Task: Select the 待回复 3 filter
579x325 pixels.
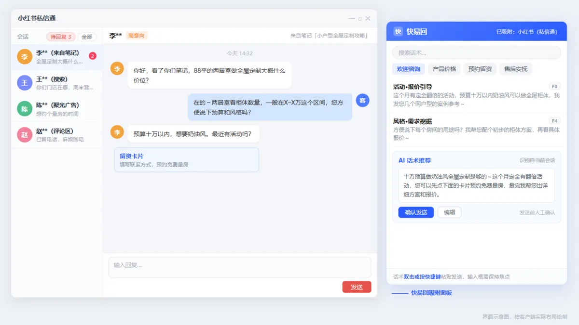Action: (x=61, y=37)
